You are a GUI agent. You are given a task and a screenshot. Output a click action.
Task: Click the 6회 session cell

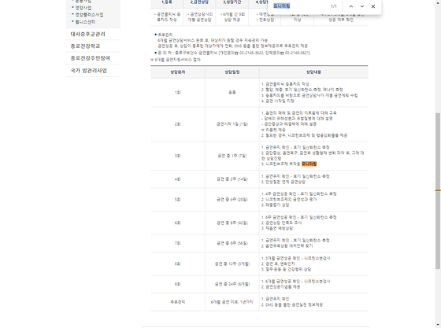tap(178, 223)
